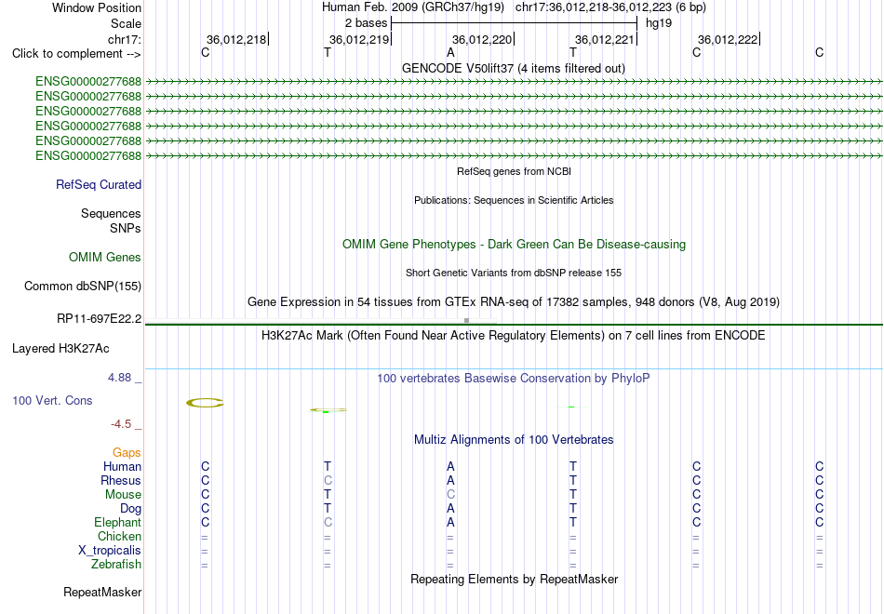Click the 36,012,220 ruler position

tap(482, 39)
